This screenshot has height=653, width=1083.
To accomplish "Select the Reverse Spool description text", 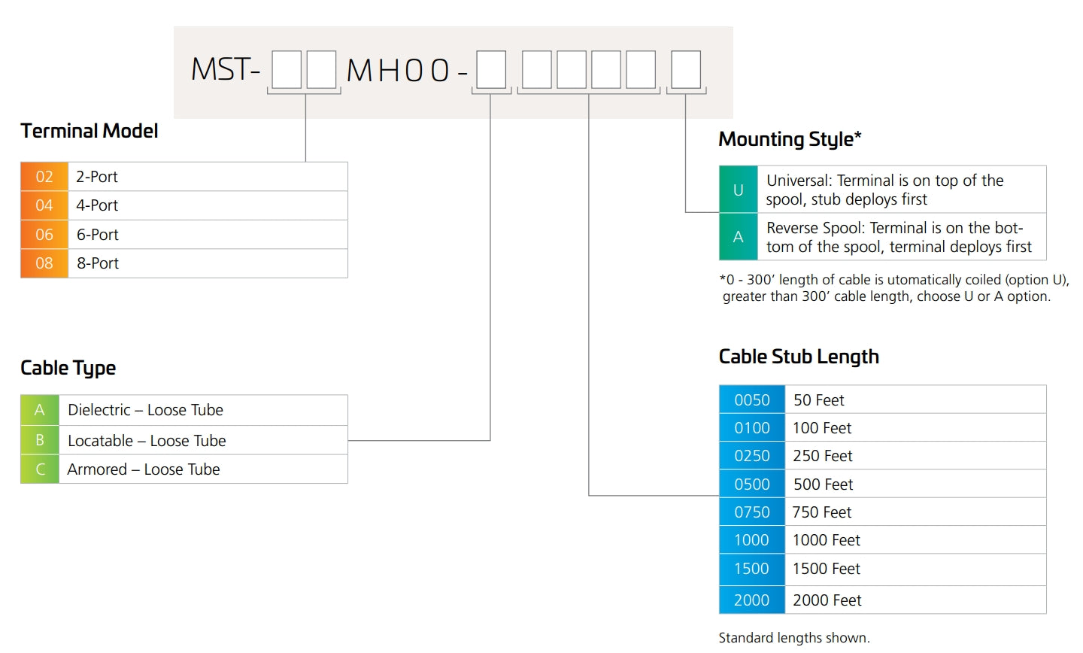I will (899, 237).
